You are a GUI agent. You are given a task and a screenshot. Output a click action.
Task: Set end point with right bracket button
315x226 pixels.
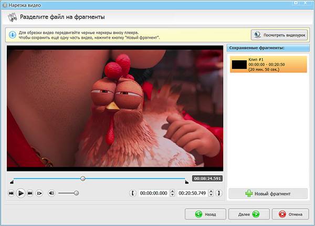pos(219,193)
